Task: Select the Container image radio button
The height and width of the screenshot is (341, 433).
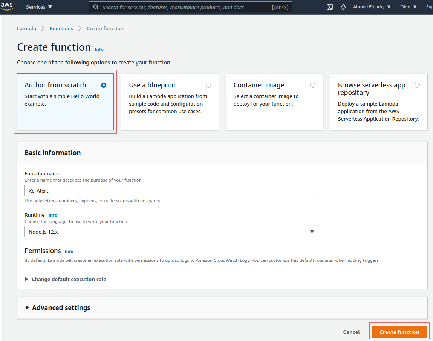Action: (313, 85)
